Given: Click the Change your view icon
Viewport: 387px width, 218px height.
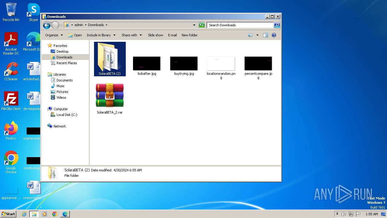Looking at the screenshot, I should (250, 35).
